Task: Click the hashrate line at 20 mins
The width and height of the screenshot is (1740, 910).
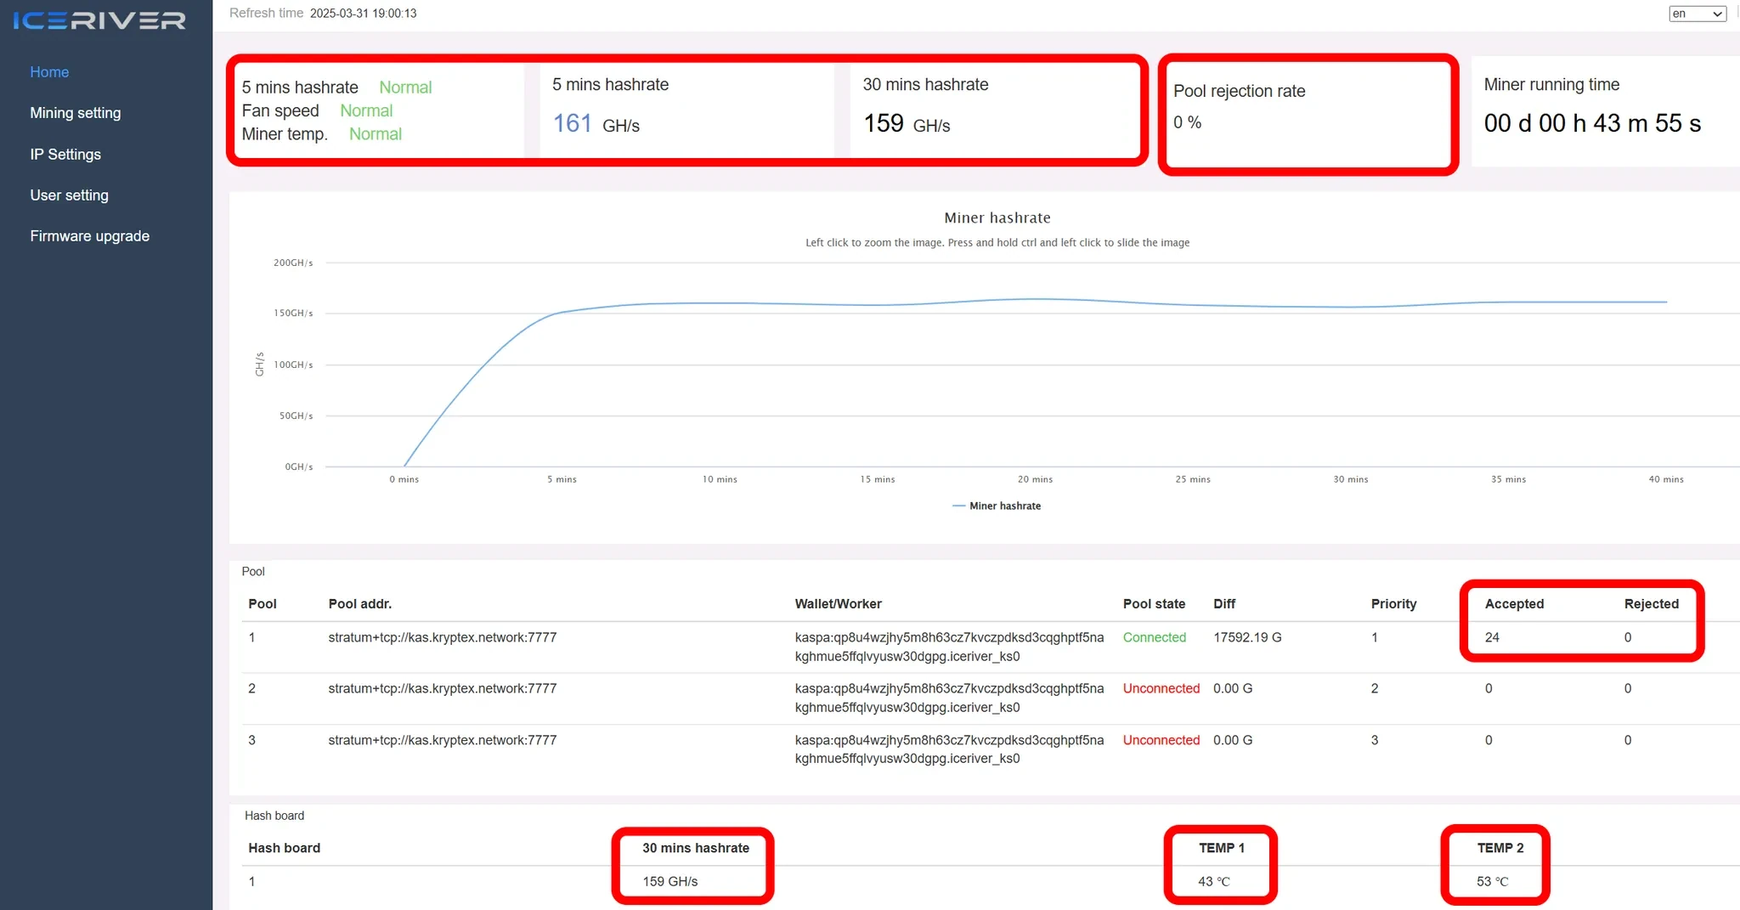Action: (1035, 299)
